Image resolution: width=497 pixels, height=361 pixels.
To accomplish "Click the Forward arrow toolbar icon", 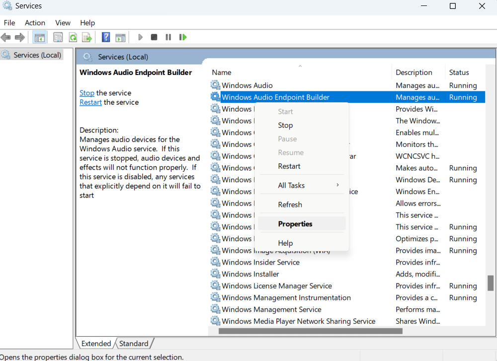I will pos(20,37).
